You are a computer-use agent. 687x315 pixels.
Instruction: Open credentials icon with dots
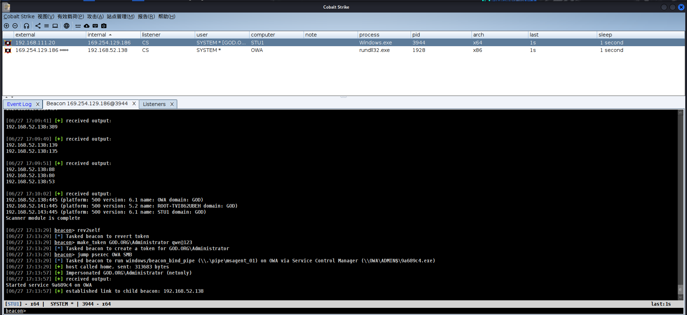pos(78,26)
